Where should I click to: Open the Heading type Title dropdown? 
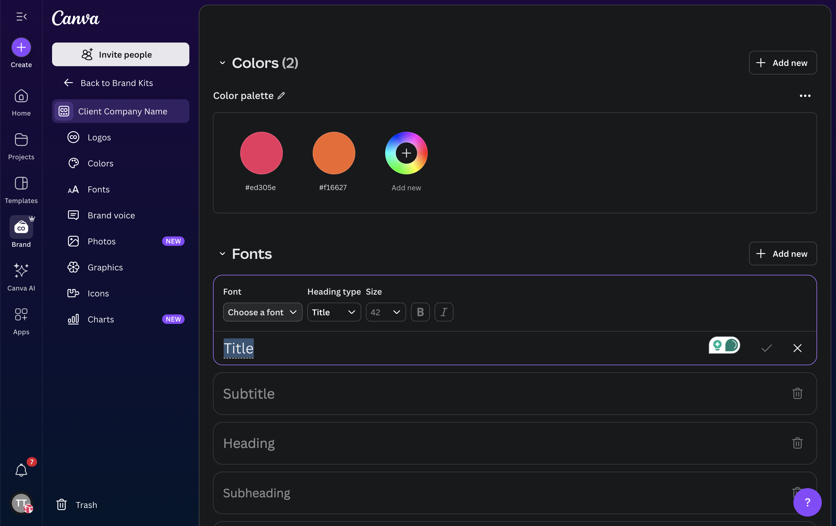click(334, 312)
